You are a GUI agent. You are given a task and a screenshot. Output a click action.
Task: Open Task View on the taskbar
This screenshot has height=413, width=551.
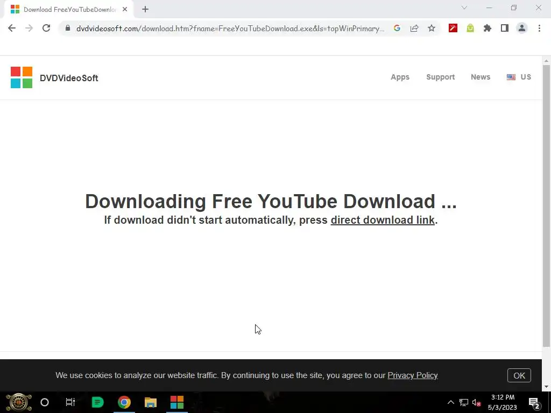tap(70, 402)
